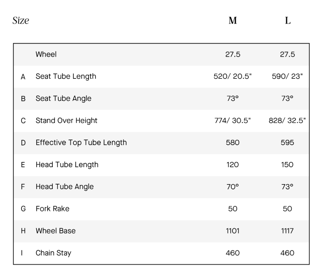Select the Seat Tube Length row label
This screenshot has width=322, height=278.
(x=66, y=76)
